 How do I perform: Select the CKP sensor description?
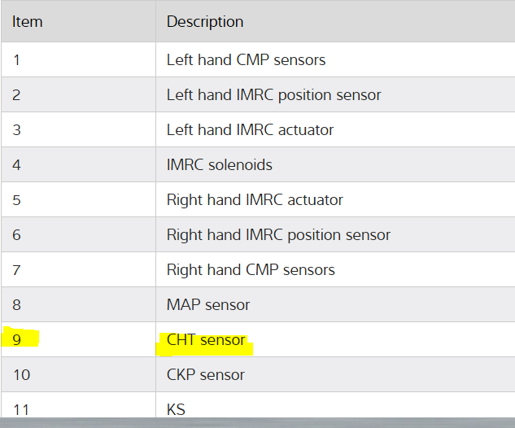[x=205, y=375]
